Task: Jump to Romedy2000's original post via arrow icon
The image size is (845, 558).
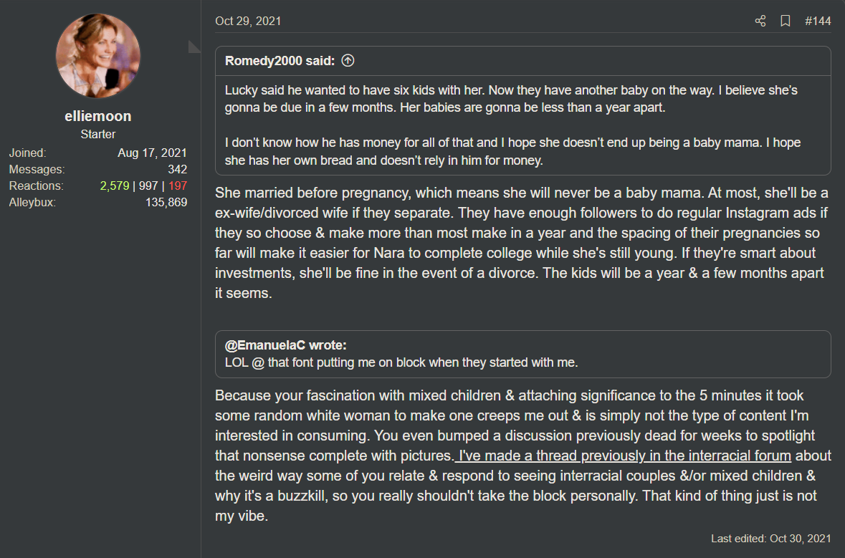Action: pos(348,61)
